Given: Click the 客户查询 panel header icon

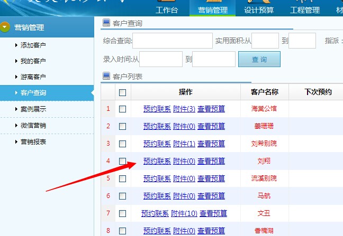Looking at the screenshot, I should pyautogui.click(x=106, y=23).
